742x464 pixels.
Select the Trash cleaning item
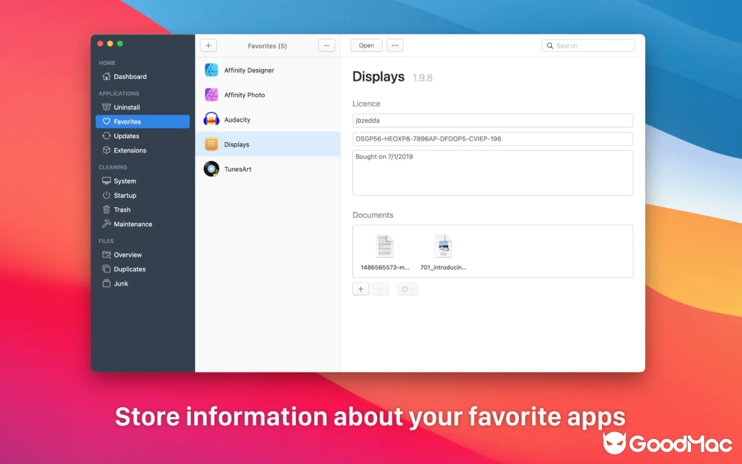pyautogui.click(x=122, y=210)
